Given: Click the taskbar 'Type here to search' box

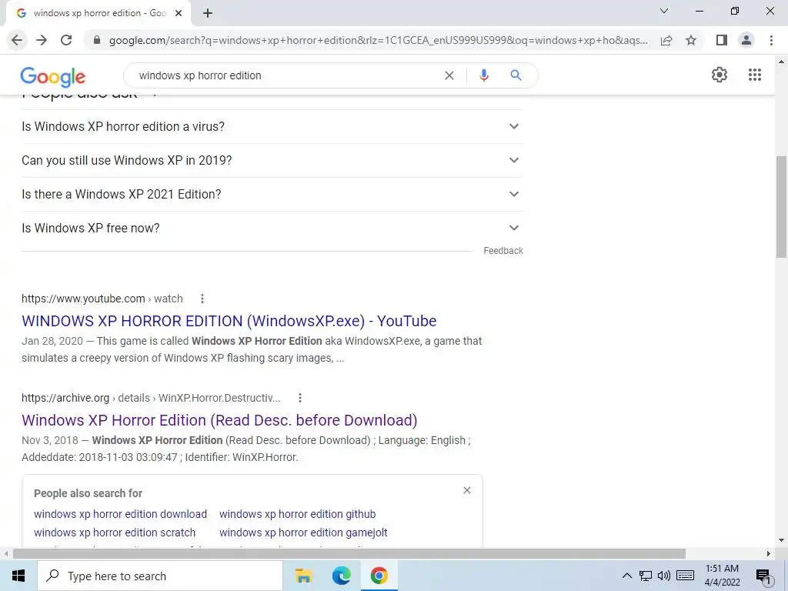Looking at the screenshot, I should [x=160, y=576].
